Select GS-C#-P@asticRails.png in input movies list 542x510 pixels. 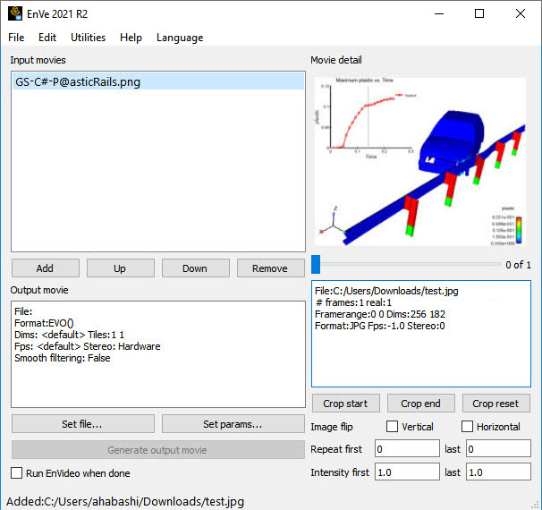click(x=158, y=82)
